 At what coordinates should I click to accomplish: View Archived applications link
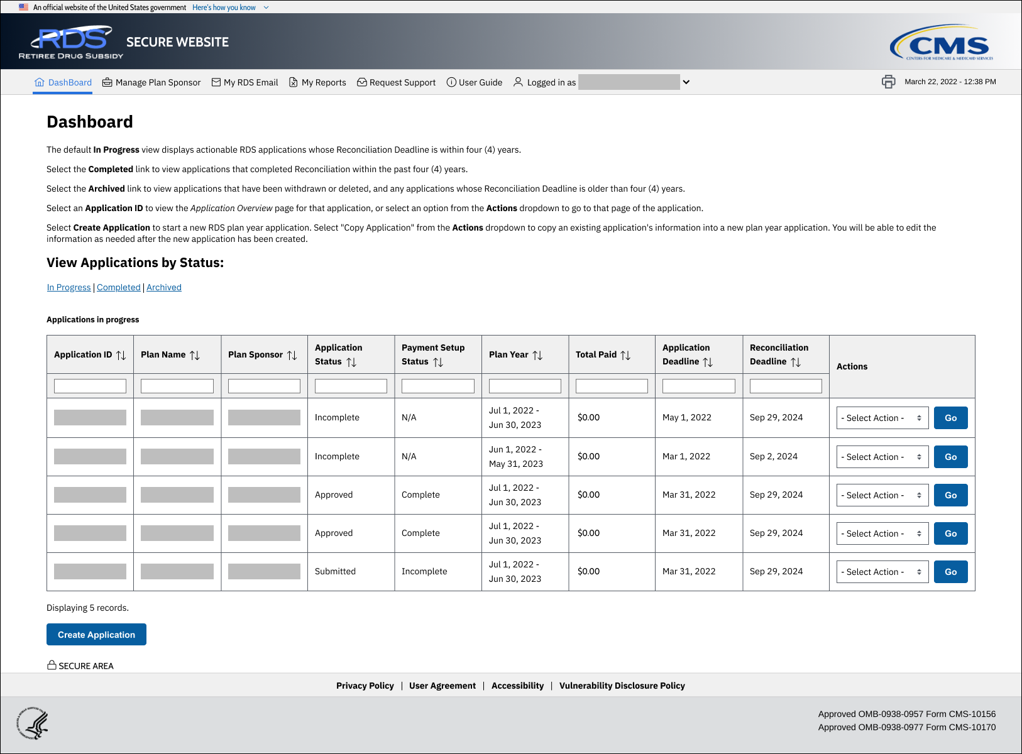tap(164, 287)
